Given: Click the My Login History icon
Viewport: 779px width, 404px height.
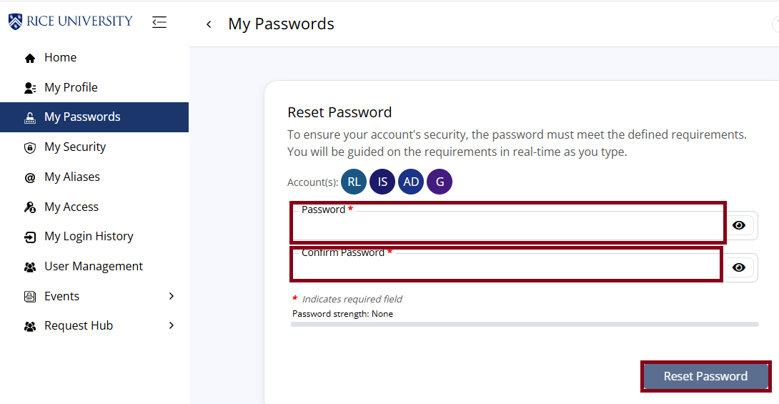Looking at the screenshot, I should (30, 237).
